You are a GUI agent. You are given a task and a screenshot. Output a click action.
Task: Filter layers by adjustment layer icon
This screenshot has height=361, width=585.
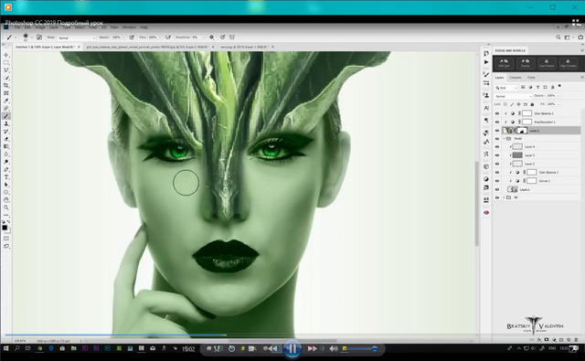pyautogui.click(x=530, y=87)
